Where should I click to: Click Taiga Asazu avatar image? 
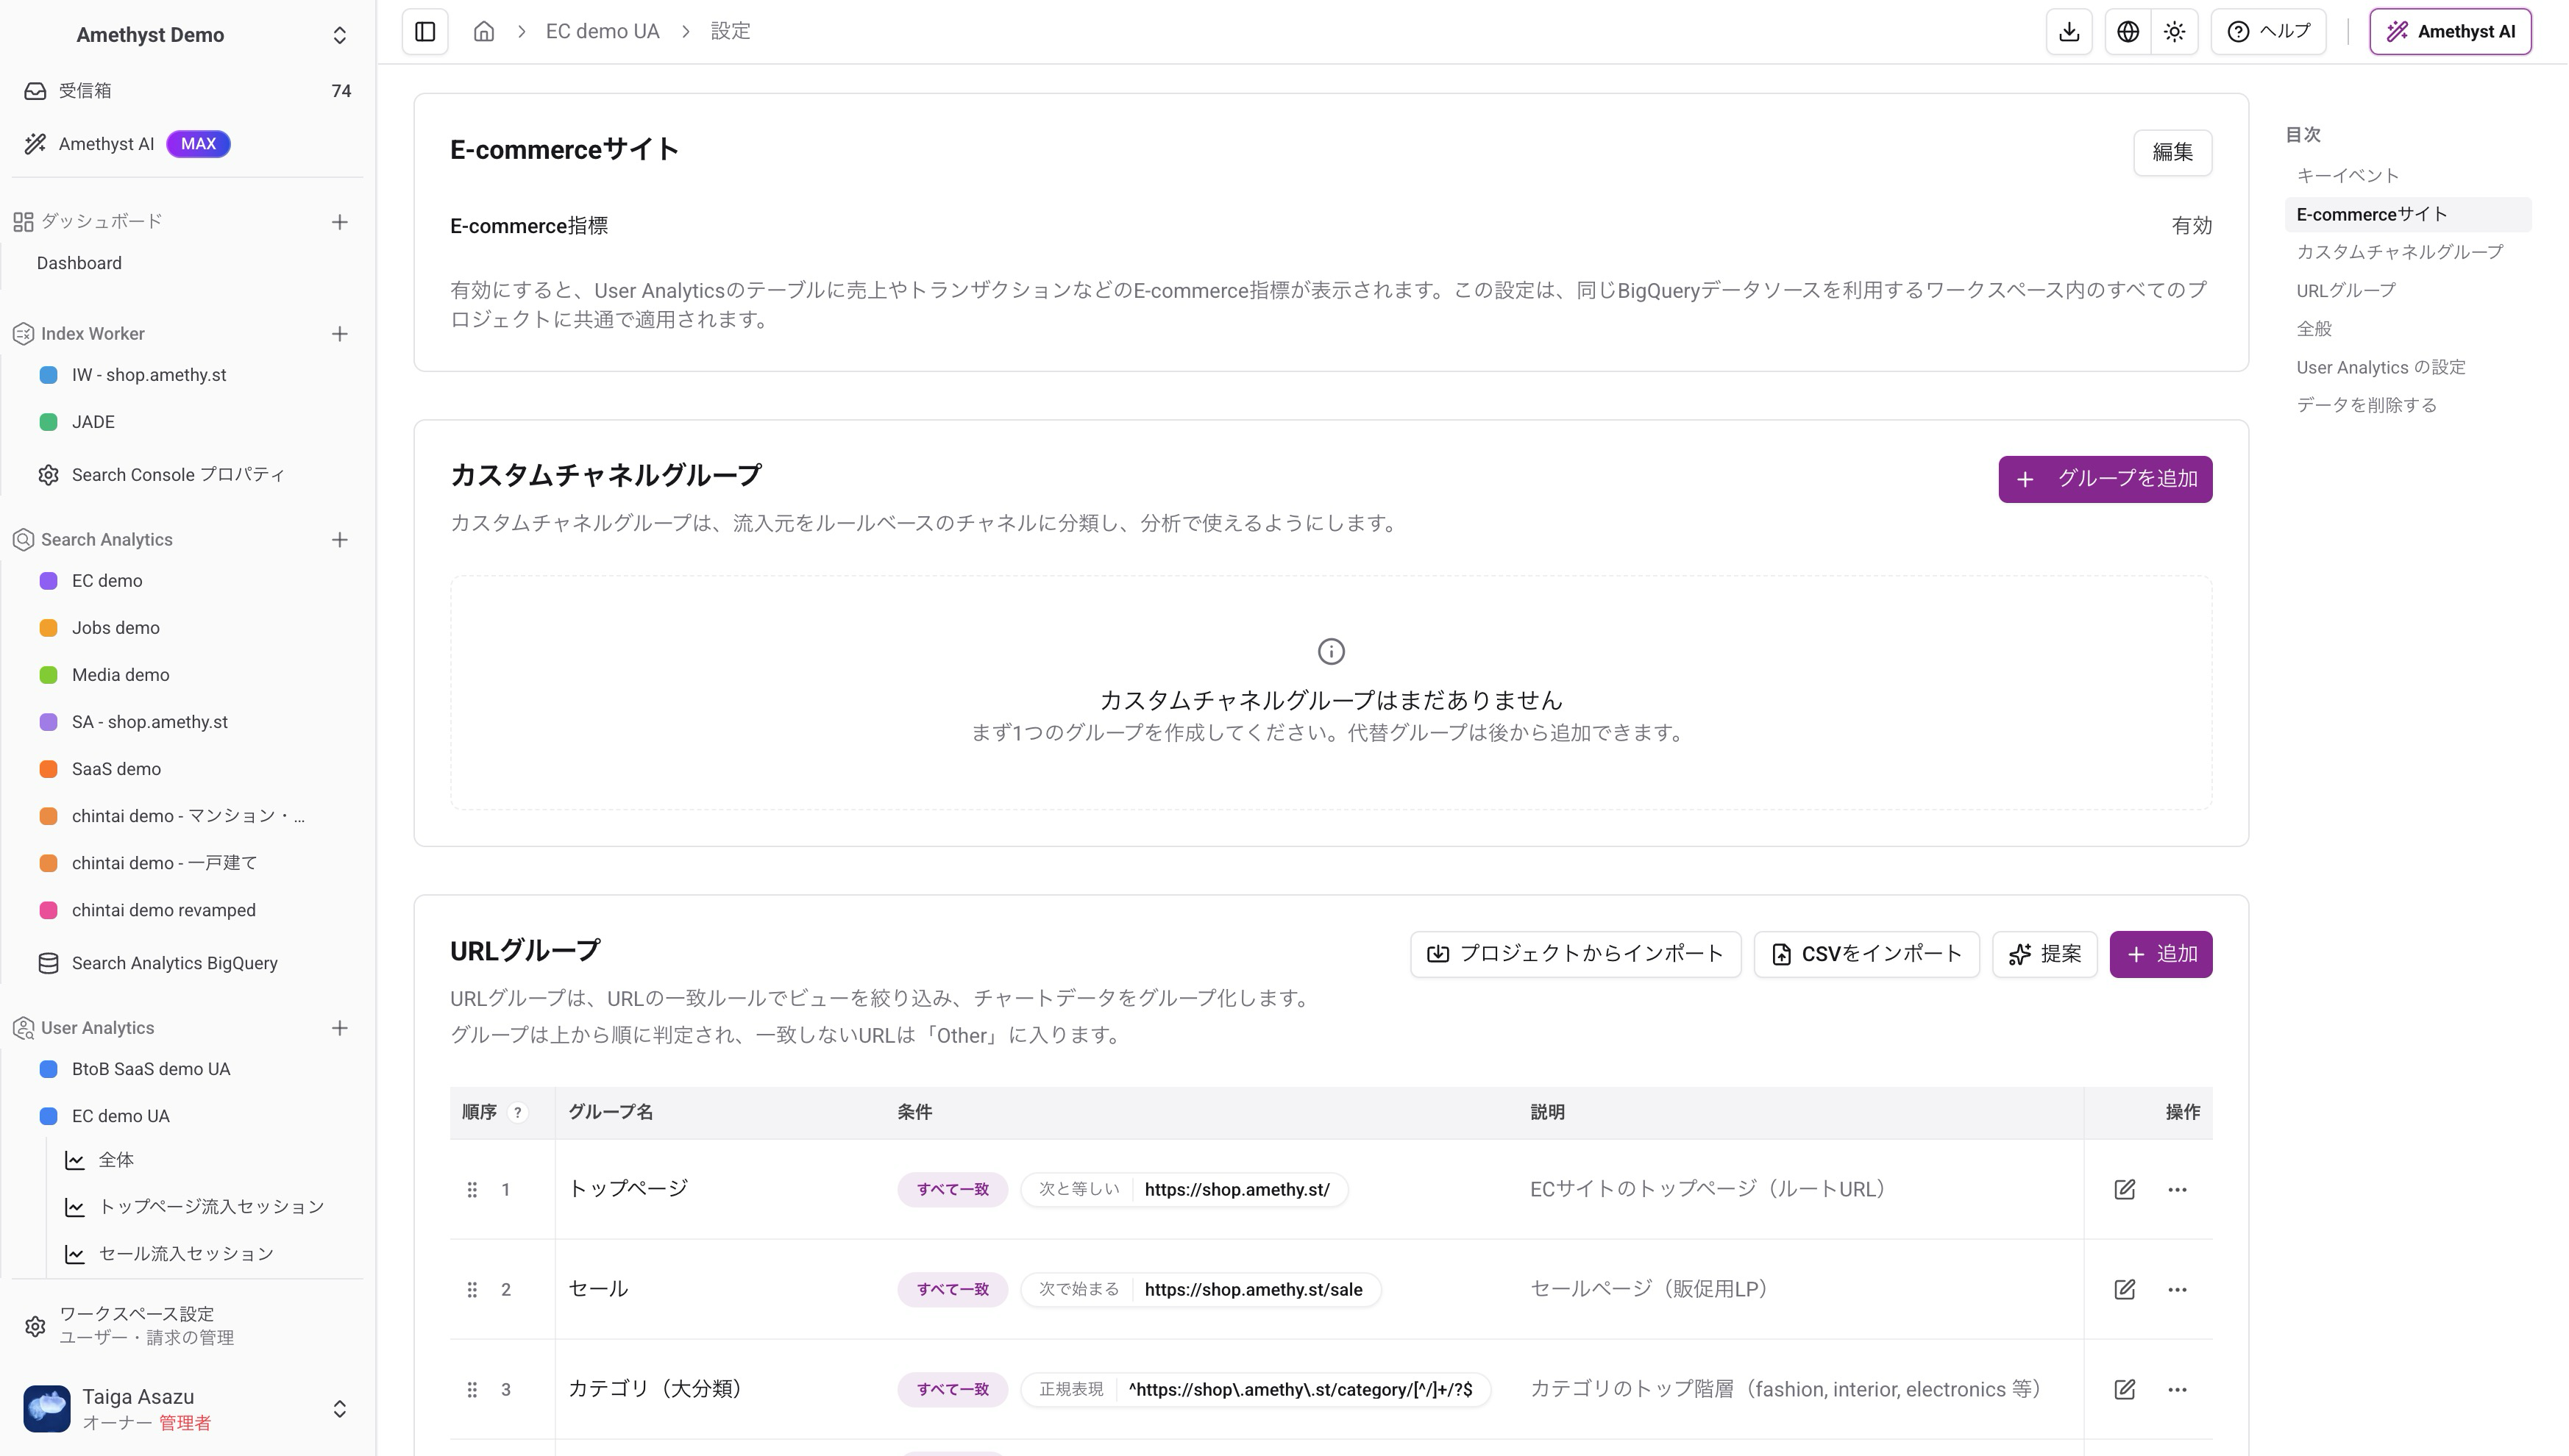point(47,1409)
